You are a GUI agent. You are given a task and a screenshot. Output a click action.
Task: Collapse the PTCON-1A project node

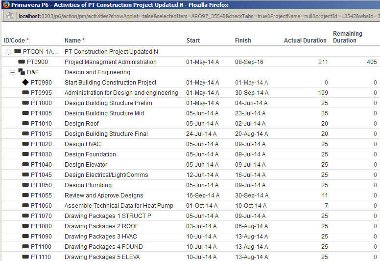(8, 52)
